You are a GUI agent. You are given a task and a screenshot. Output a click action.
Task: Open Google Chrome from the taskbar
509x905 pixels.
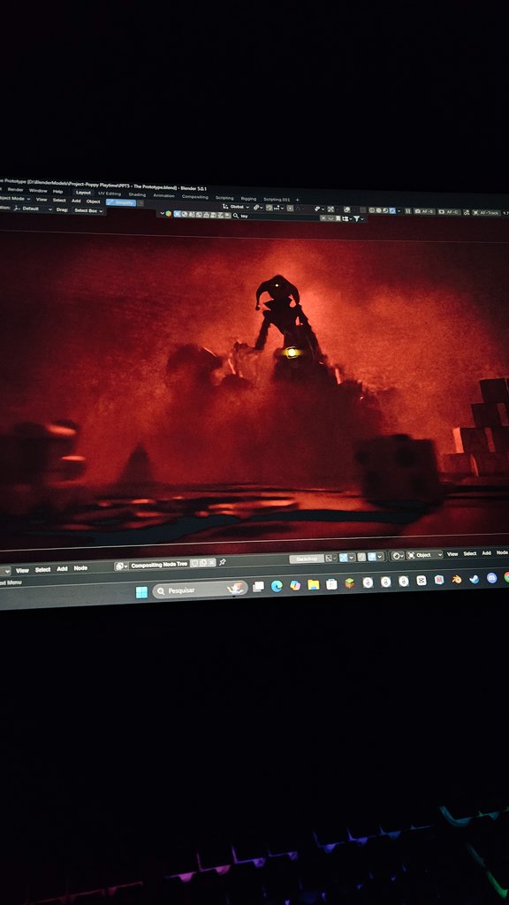pyautogui.click(x=505, y=577)
